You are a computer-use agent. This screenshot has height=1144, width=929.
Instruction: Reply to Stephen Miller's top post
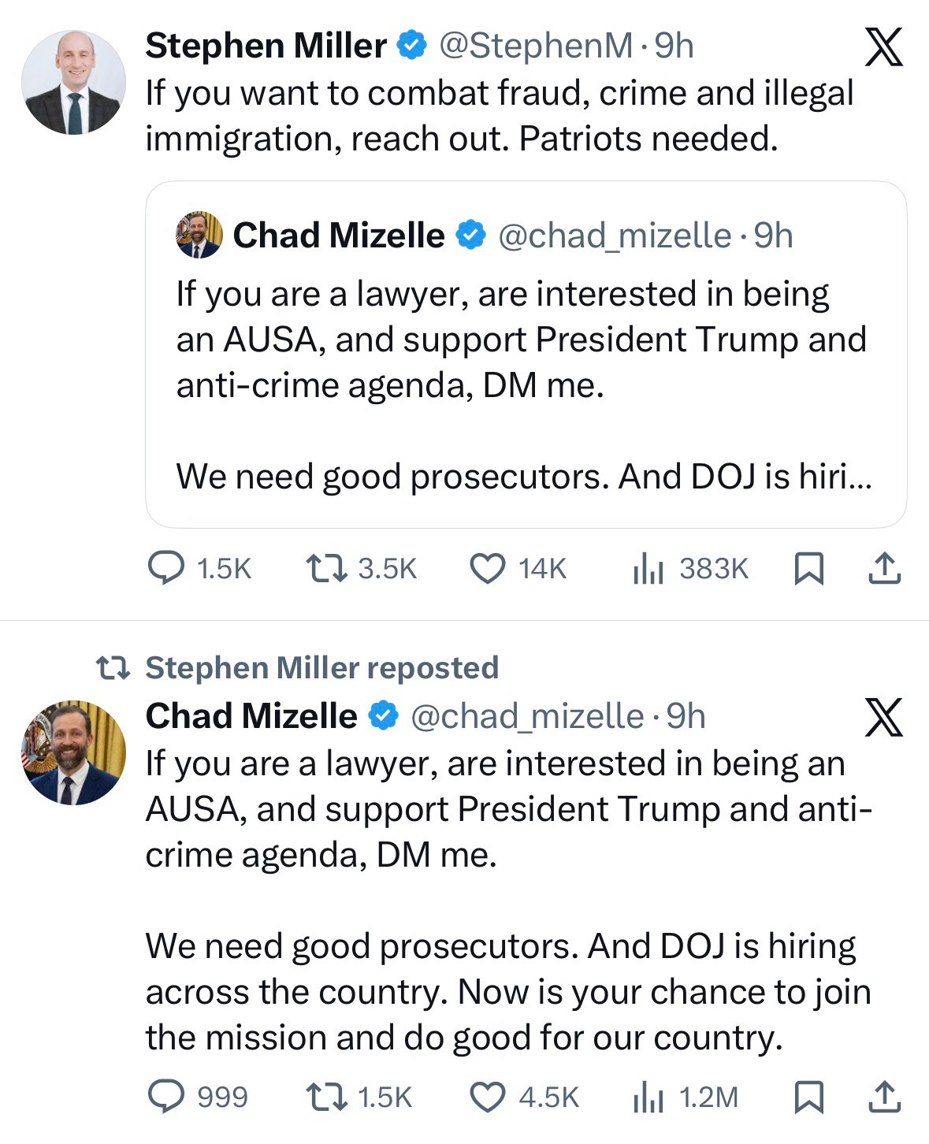(x=166, y=568)
